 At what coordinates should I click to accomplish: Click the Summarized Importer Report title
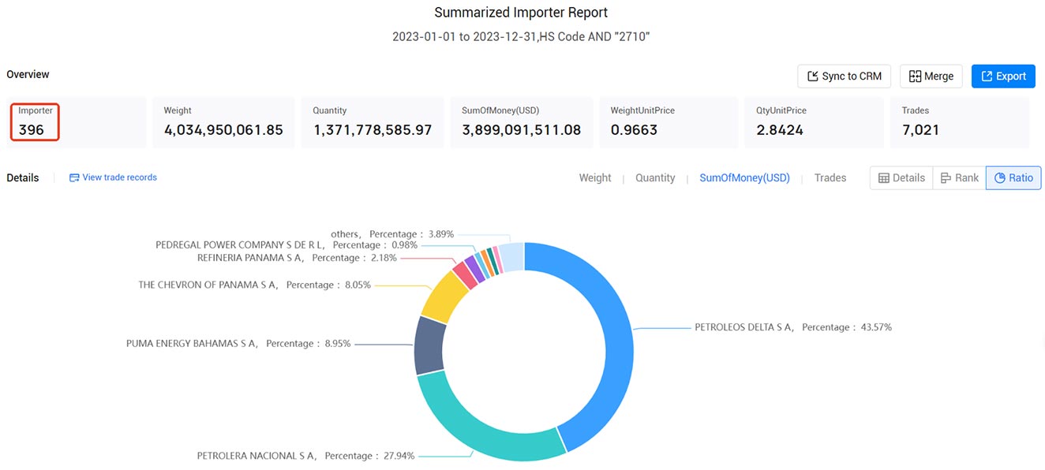(521, 13)
